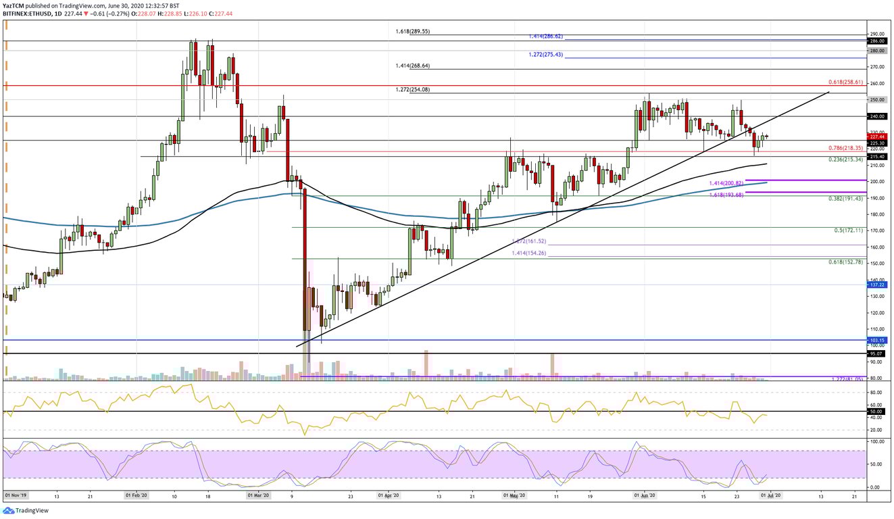This screenshot has width=894, height=519.
Task: Select the 95.07 black level label
Action: (x=878, y=353)
